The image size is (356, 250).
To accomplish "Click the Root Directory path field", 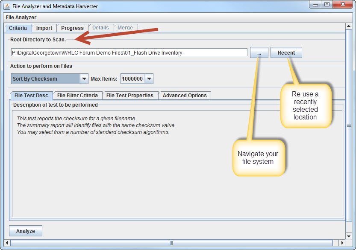I will point(129,53).
